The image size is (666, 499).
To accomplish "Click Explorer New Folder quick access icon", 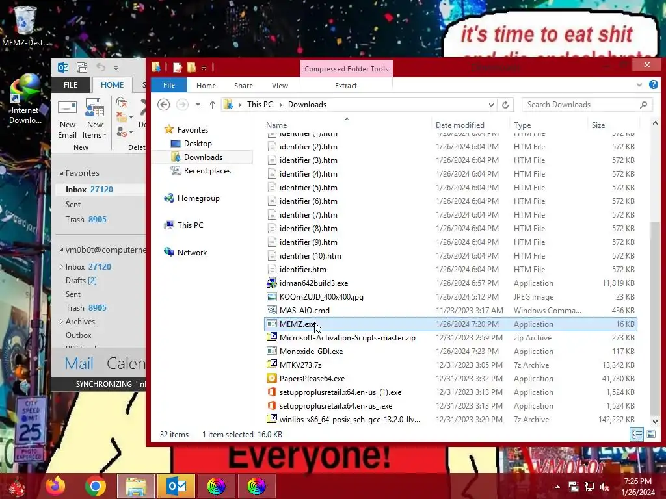I will click(x=192, y=68).
